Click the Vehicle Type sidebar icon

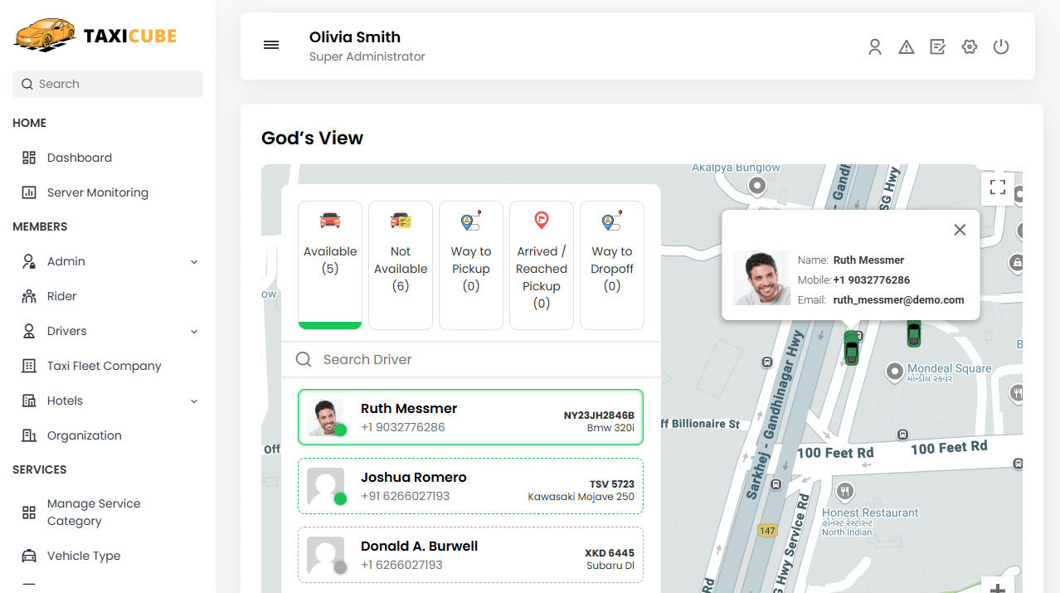(x=30, y=555)
